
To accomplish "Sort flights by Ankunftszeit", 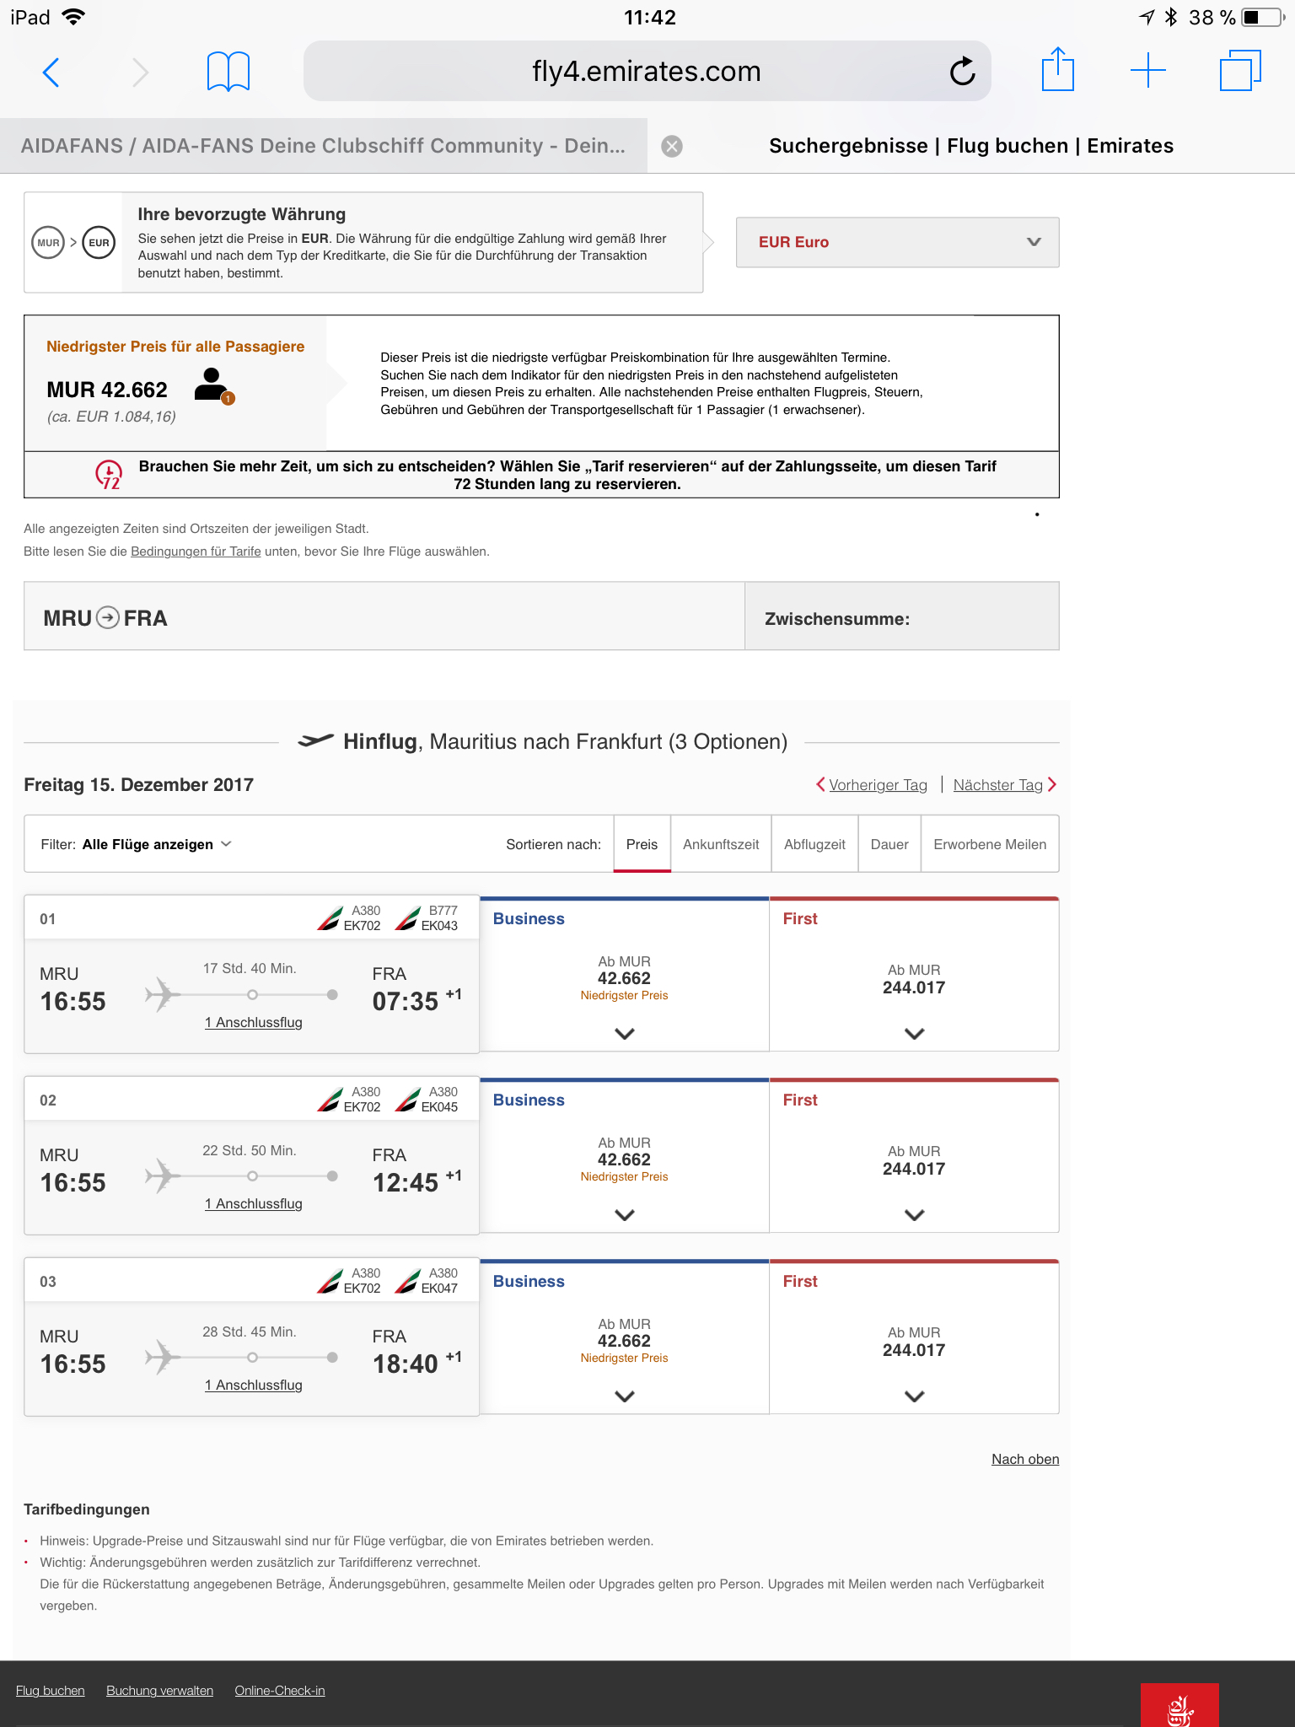I will (x=721, y=844).
